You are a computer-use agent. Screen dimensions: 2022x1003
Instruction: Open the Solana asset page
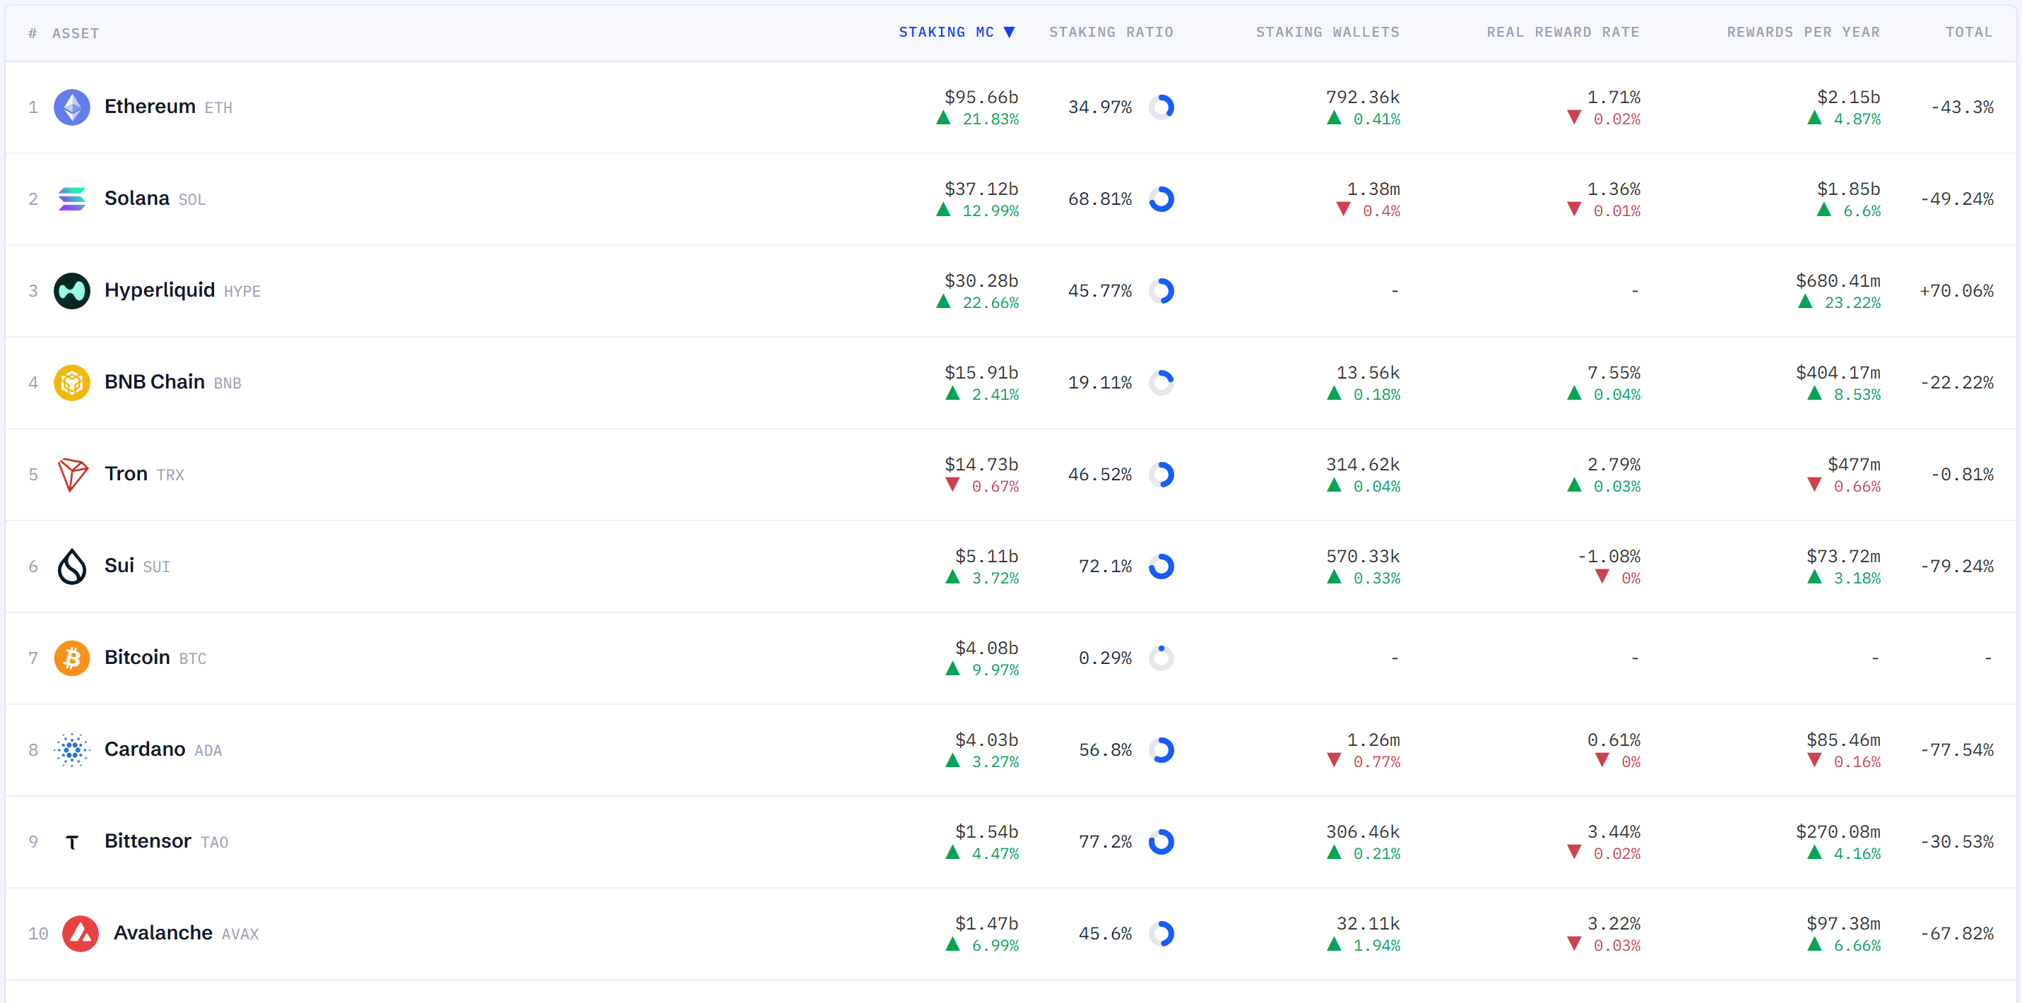(136, 198)
